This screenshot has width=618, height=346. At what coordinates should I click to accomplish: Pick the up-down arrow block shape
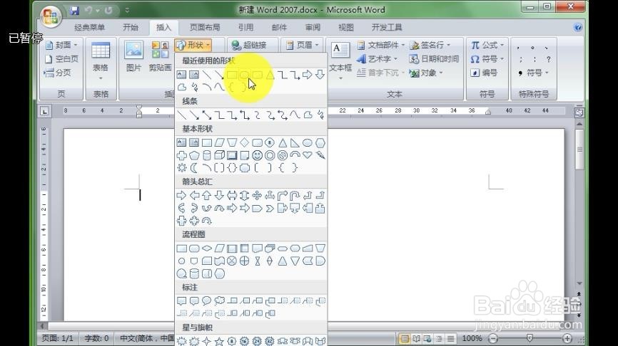[244, 195]
